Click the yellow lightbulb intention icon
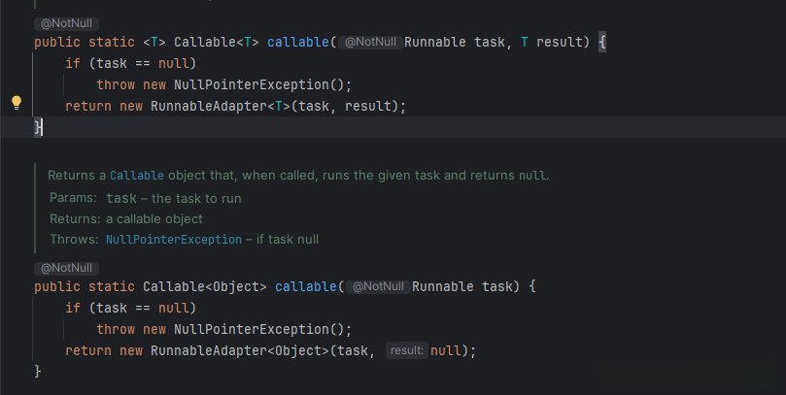Image resolution: width=786 pixels, height=395 pixels. pyautogui.click(x=17, y=102)
